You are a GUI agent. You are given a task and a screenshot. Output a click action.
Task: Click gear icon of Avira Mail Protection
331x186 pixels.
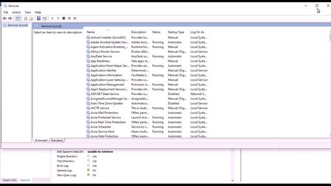coord(88,113)
